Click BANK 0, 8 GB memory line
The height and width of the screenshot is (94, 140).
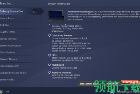tap(66, 75)
